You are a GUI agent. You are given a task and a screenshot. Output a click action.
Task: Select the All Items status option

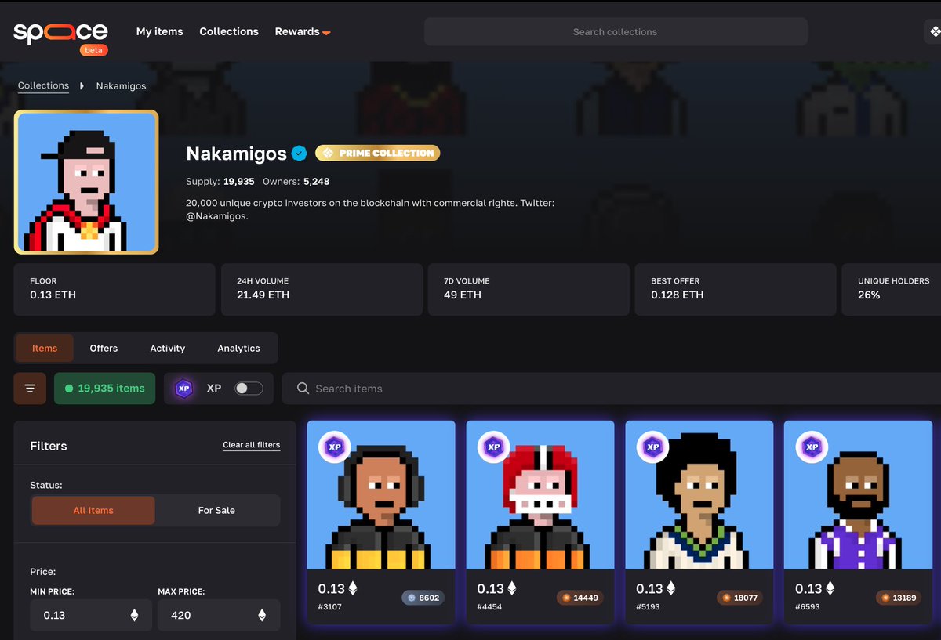(93, 511)
